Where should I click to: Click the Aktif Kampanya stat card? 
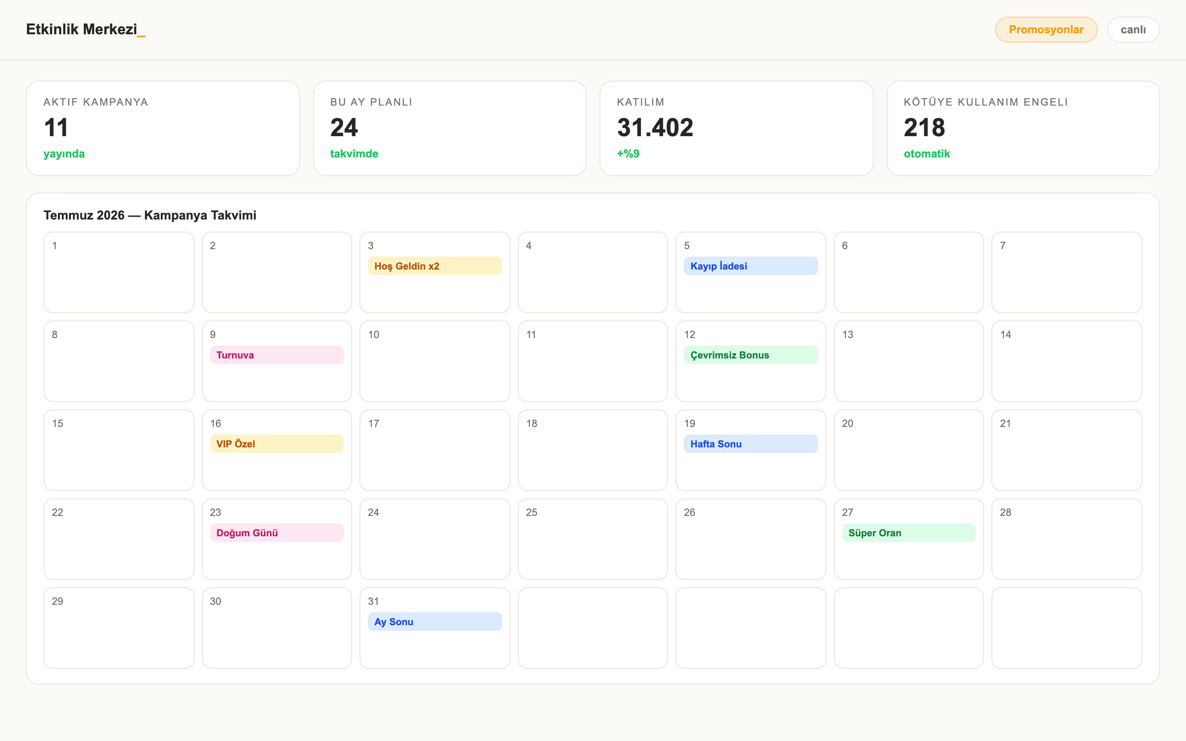coord(163,128)
